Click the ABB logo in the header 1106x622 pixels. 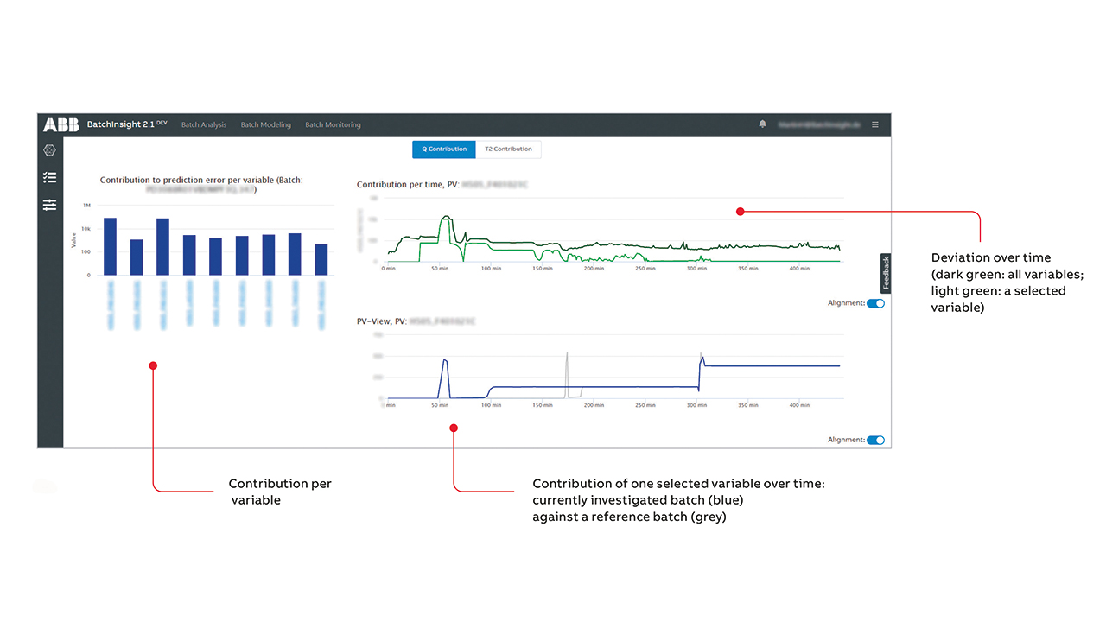click(61, 124)
